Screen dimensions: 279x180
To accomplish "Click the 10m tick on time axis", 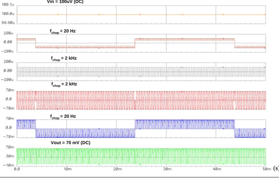I will (x=68, y=169).
